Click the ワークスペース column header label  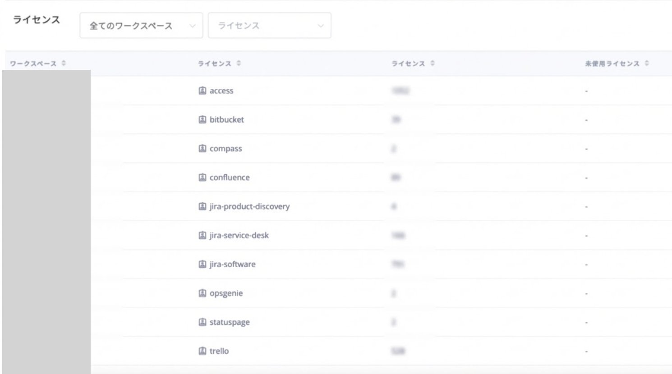(x=33, y=64)
